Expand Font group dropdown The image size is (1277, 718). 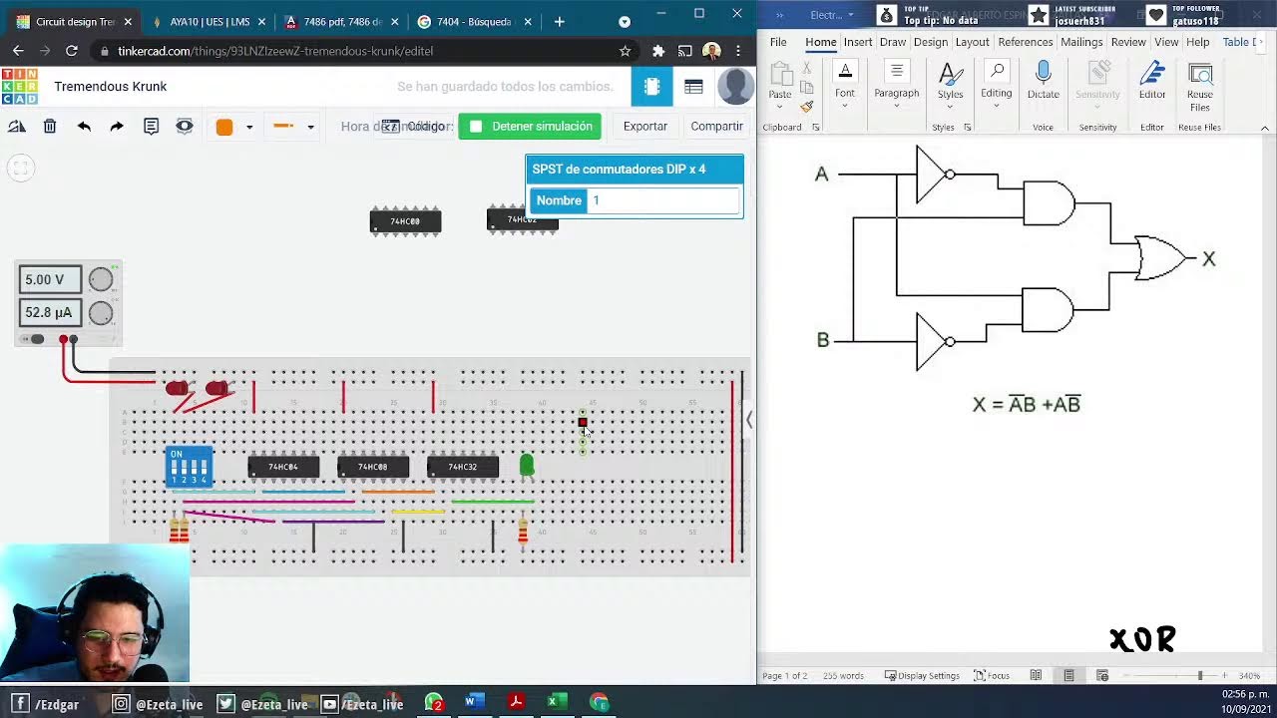click(x=845, y=106)
